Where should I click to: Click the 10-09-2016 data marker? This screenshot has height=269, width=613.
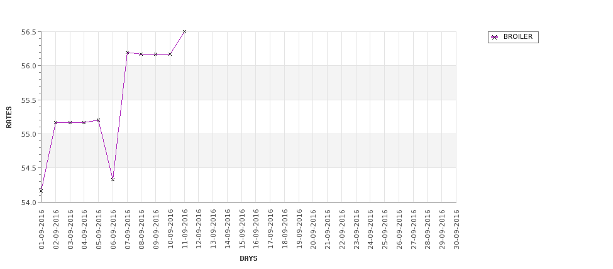tap(170, 55)
